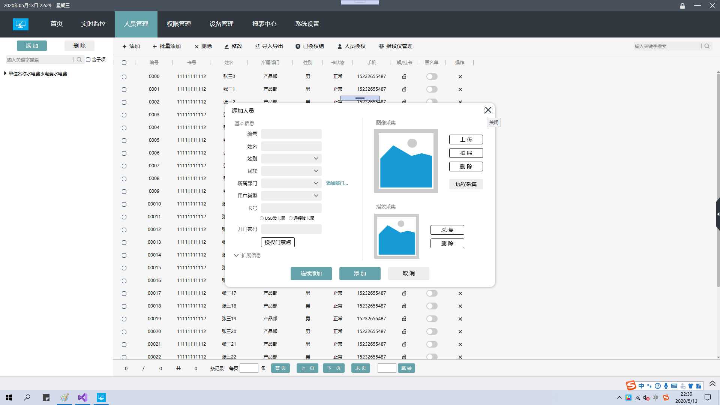Show hidden system tray icons
The height and width of the screenshot is (405, 720).
pyautogui.click(x=619, y=397)
